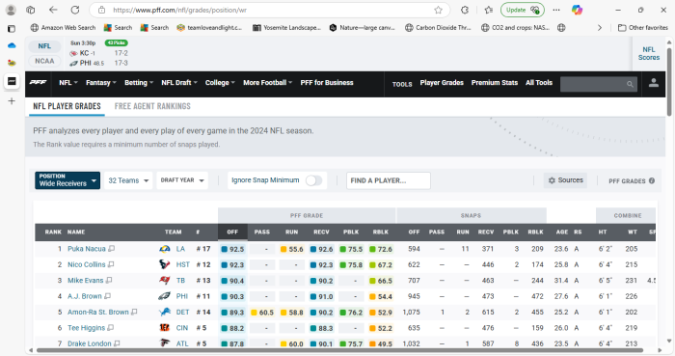Image resolution: width=675 pixels, height=356 pixels.
Task: Show more bookmarks chevron
Action: pos(599,28)
